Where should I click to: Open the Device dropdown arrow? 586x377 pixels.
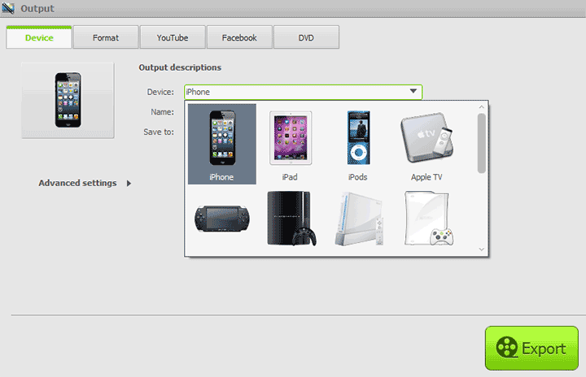(413, 92)
